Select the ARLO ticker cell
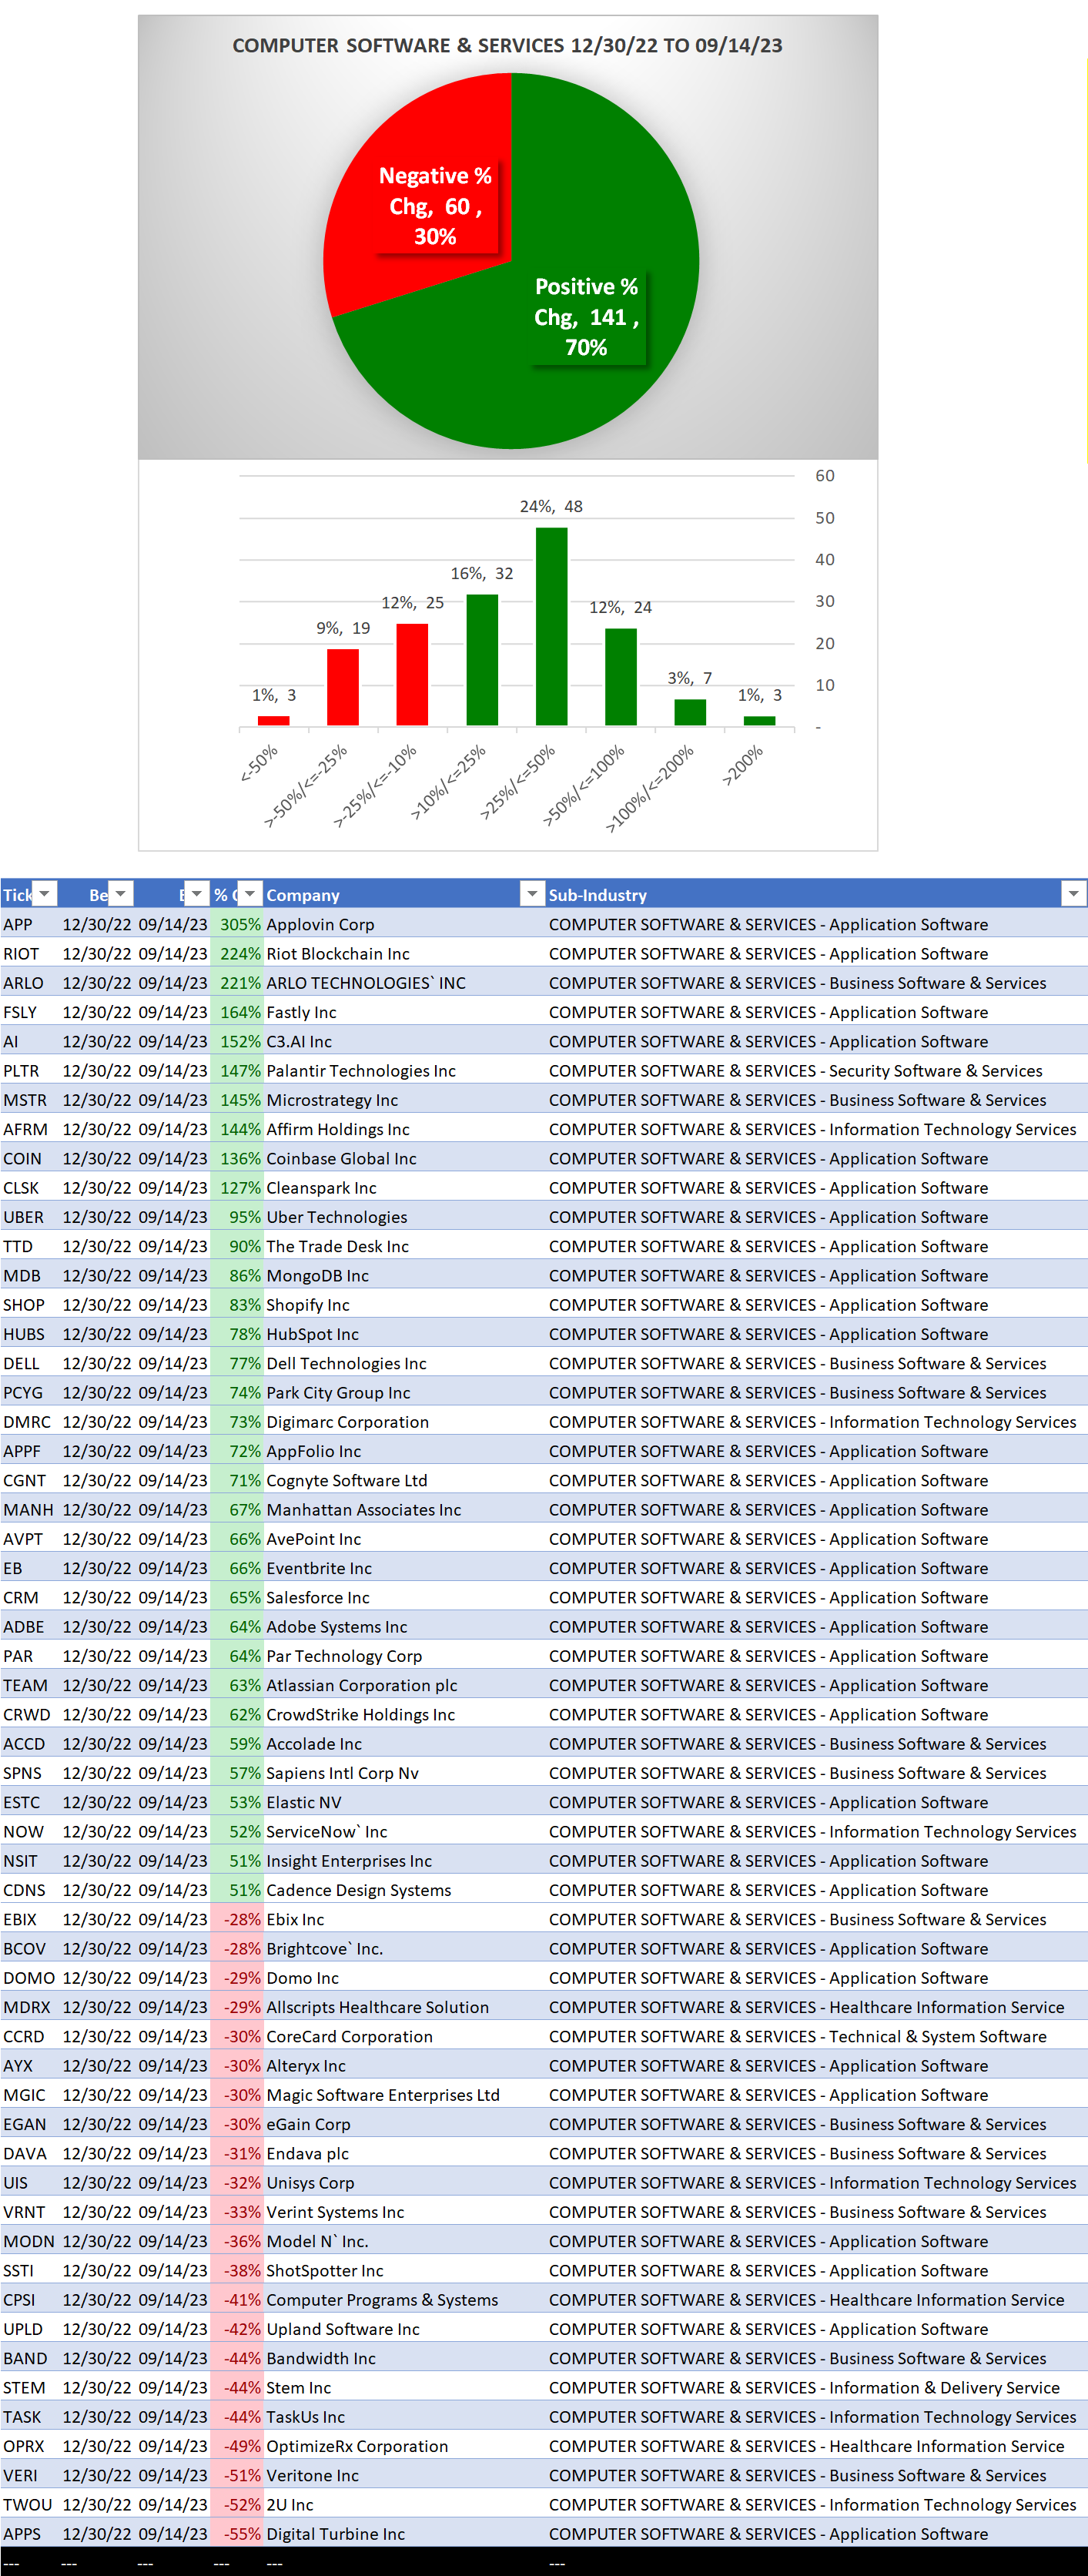Viewport: 1088px width, 2576px height. pos(30,982)
